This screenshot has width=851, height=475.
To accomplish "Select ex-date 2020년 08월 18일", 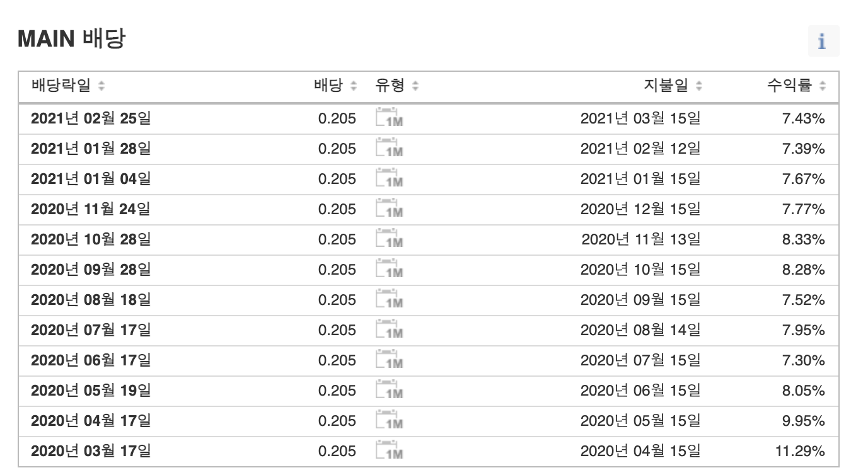I will (x=91, y=300).
